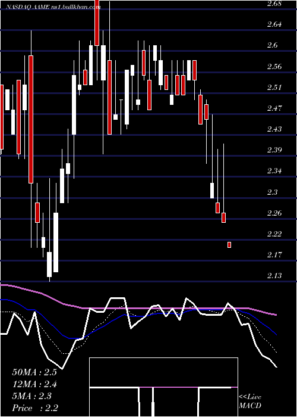Click the <<Live MACD label
The width and height of the screenshot is (297, 417).
(x=250, y=402)
